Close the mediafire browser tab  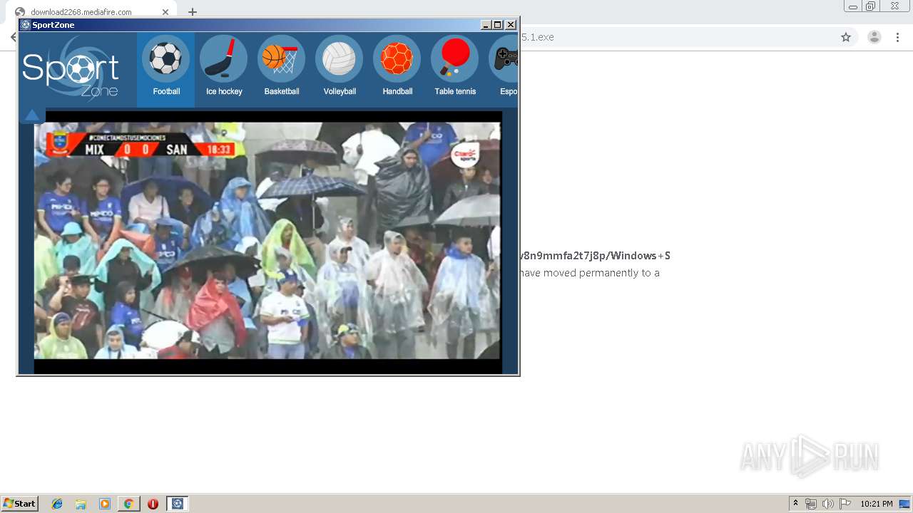tap(165, 12)
